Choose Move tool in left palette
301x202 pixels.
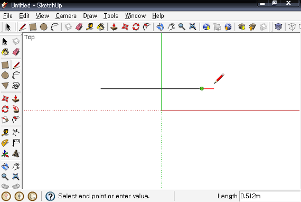tap(5, 99)
